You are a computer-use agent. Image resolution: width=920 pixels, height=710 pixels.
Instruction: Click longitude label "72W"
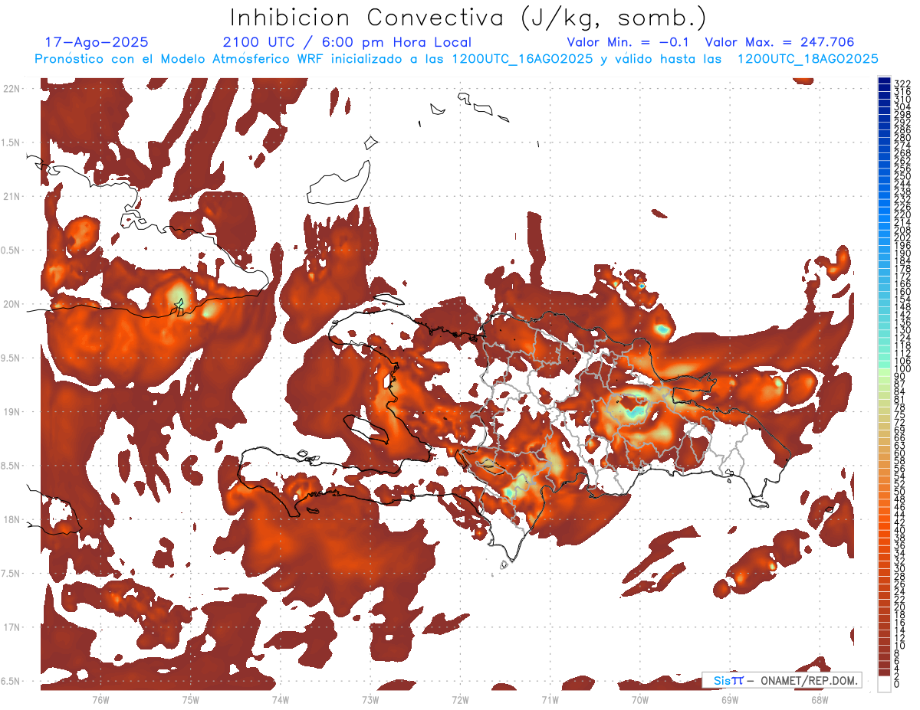460,699
